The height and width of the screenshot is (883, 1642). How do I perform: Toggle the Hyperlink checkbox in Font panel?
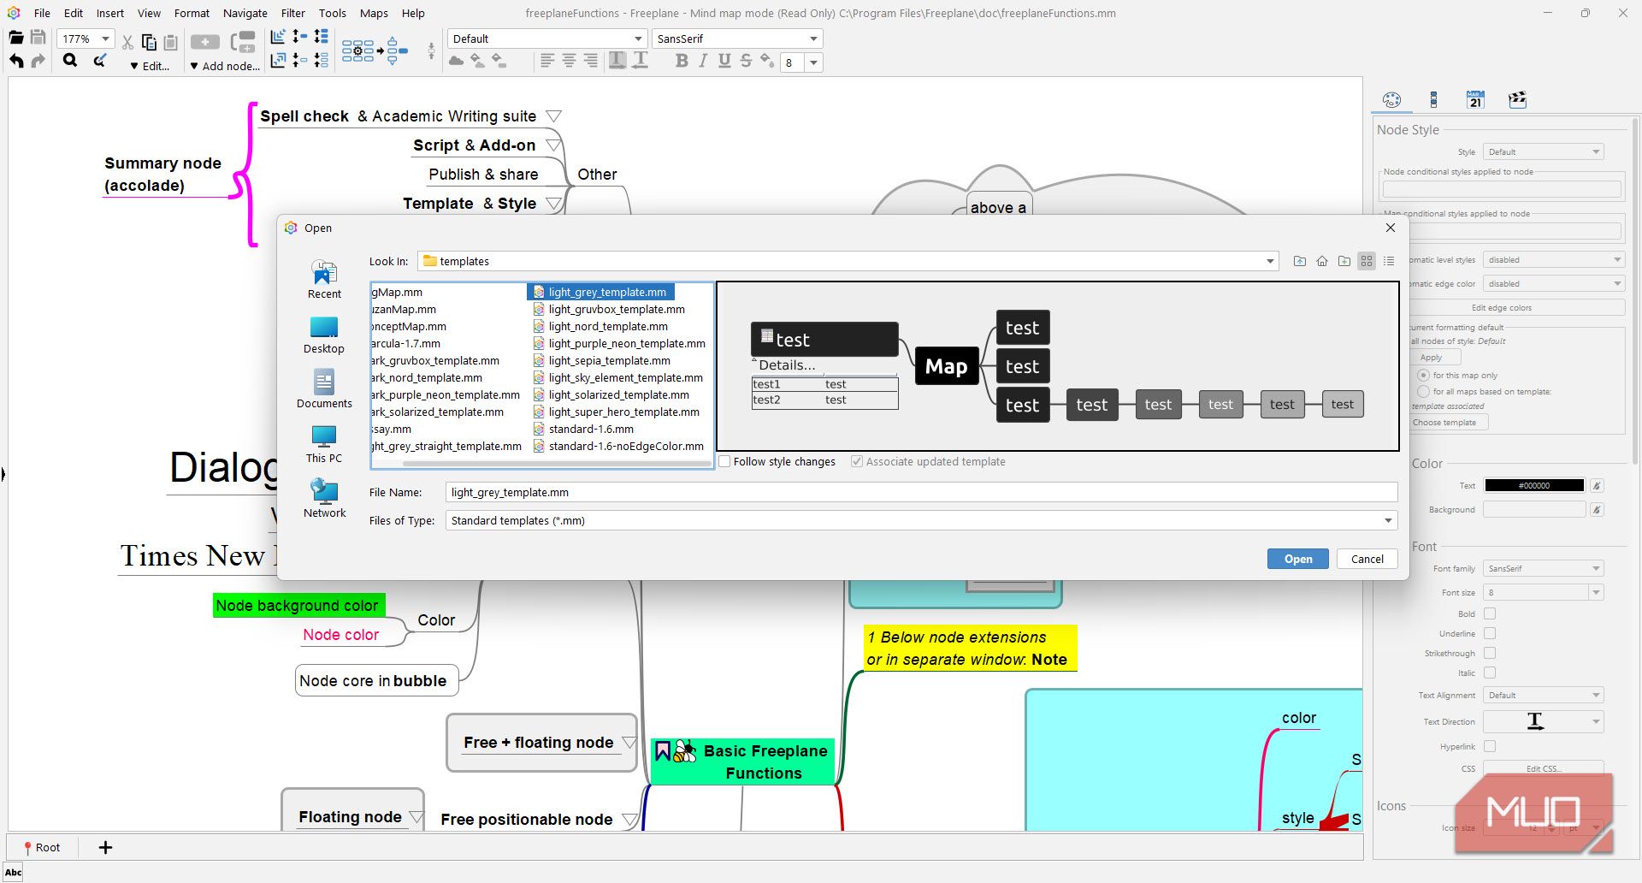1490,746
